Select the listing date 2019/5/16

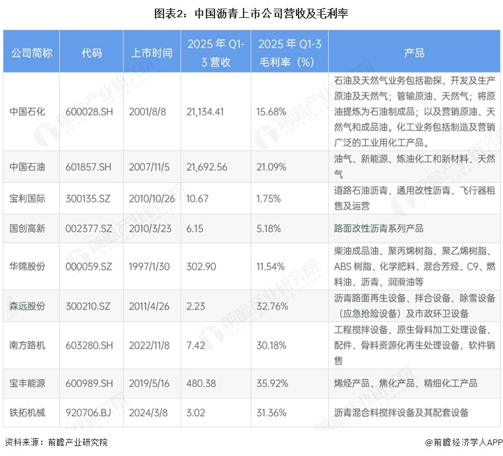tap(149, 383)
